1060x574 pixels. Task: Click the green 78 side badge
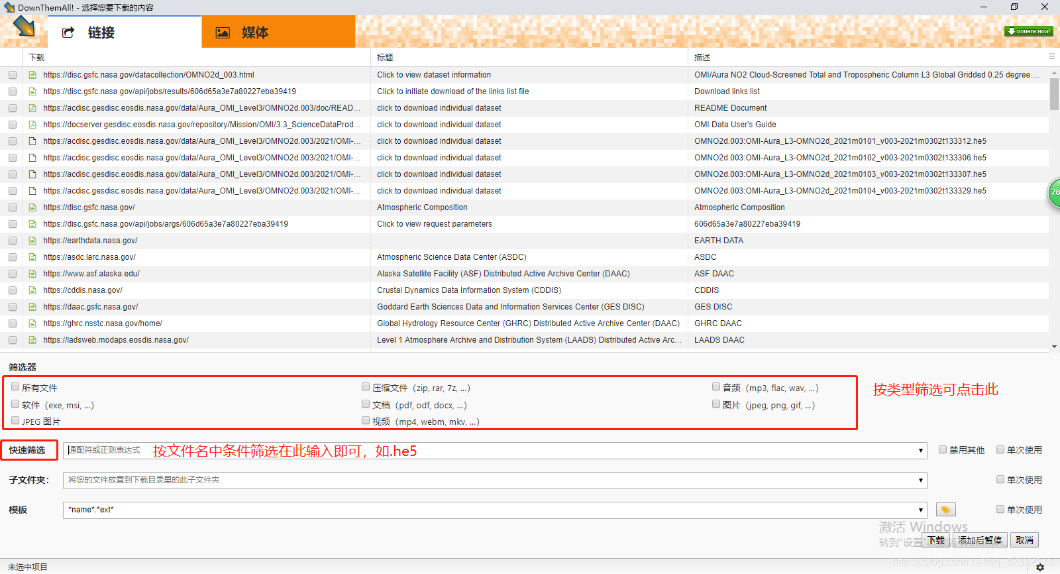(1053, 193)
